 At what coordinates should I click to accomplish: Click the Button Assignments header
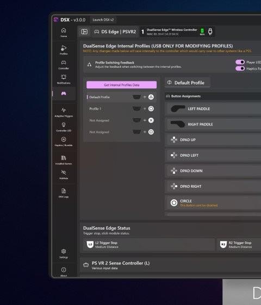213,96
